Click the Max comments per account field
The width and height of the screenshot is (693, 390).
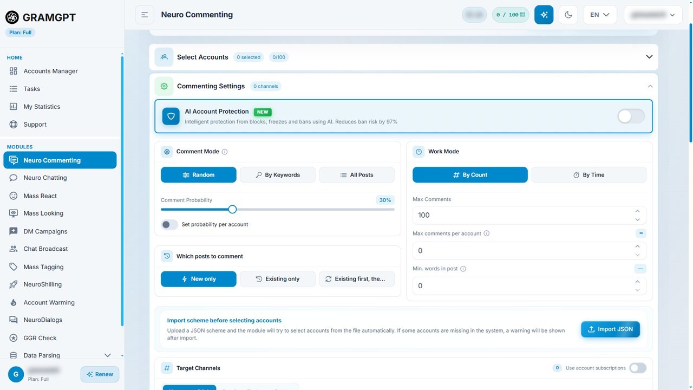[529, 251]
